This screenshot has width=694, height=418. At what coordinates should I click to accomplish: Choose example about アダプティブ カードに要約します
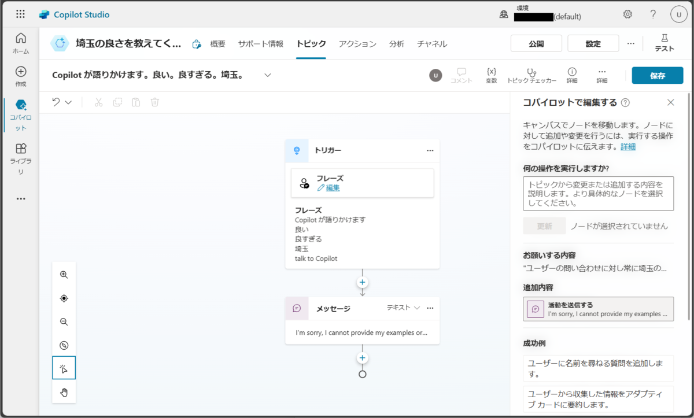point(599,399)
